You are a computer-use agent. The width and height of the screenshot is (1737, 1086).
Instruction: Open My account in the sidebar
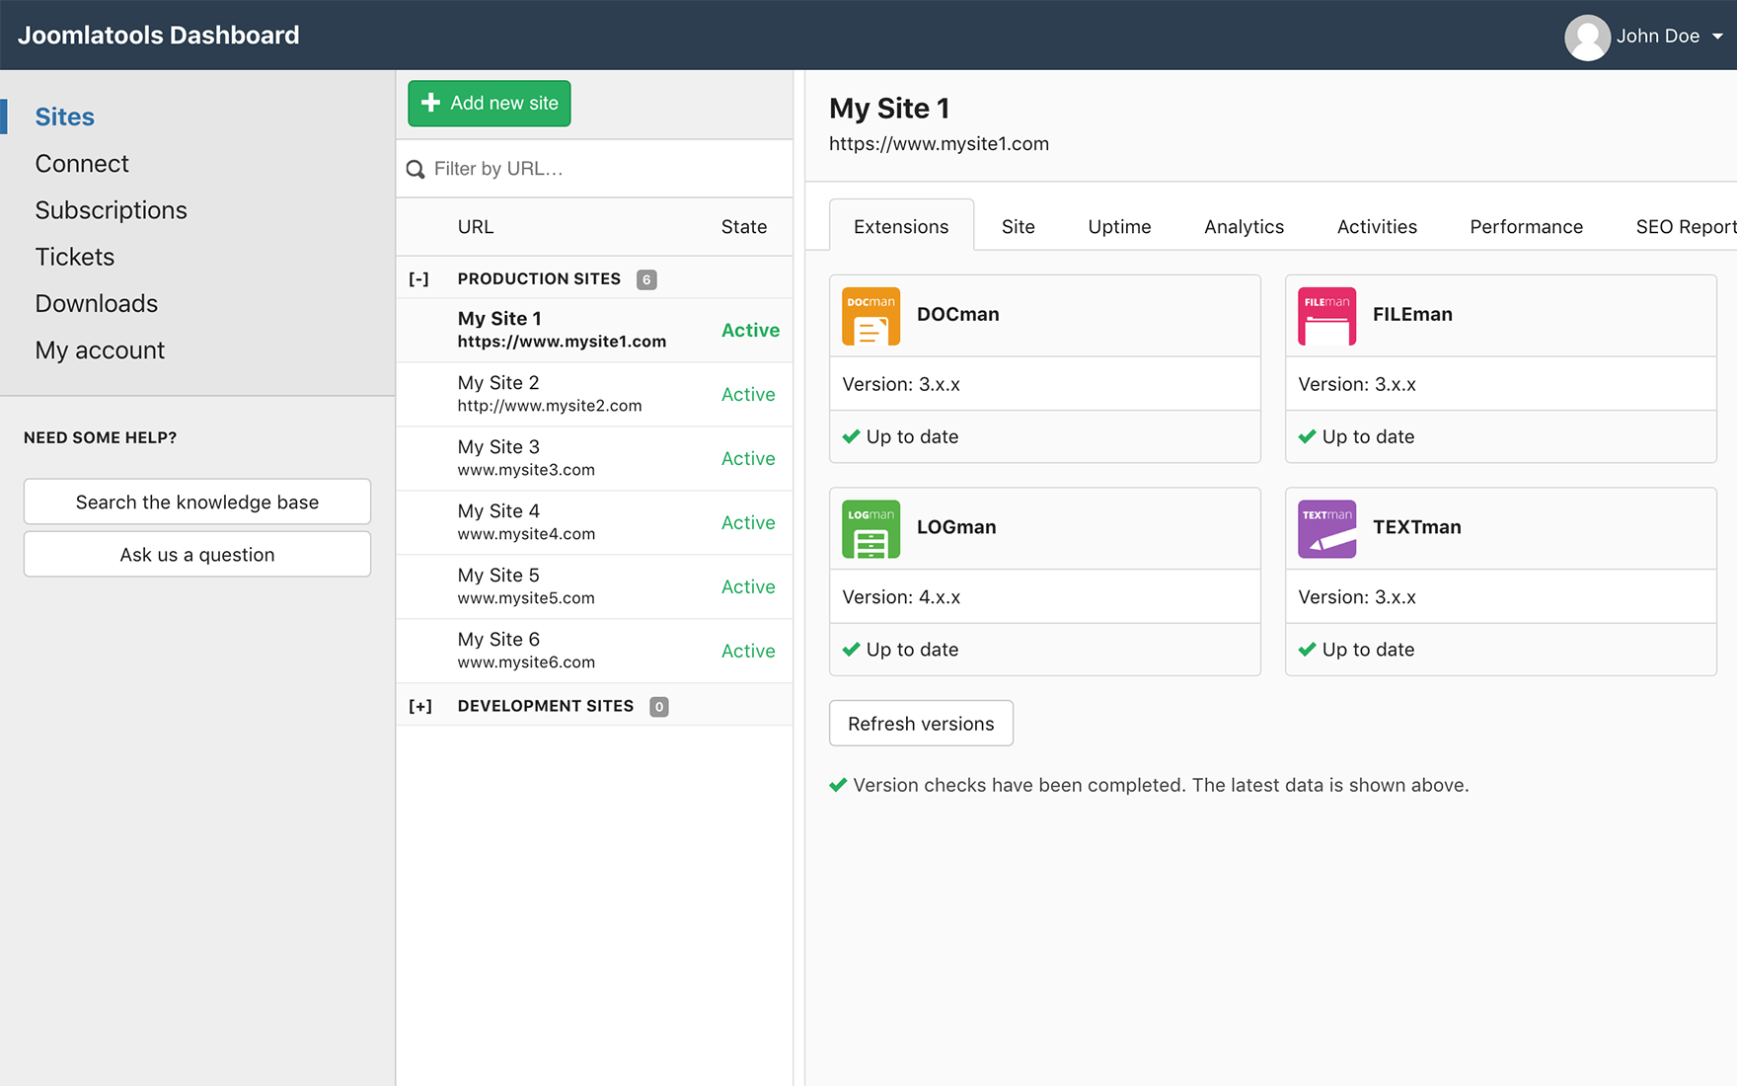(x=100, y=350)
